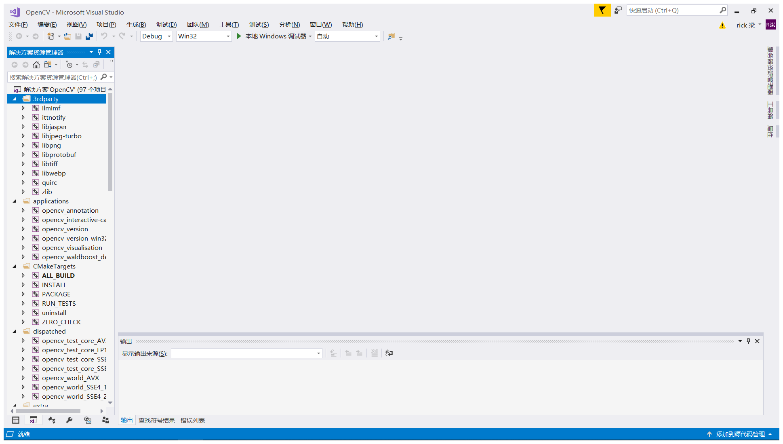783x444 pixels.
Task: Click the Open File folder icon
Action: pyautogui.click(x=67, y=36)
